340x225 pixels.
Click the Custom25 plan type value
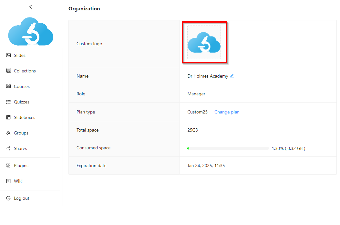[x=197, y=112]
